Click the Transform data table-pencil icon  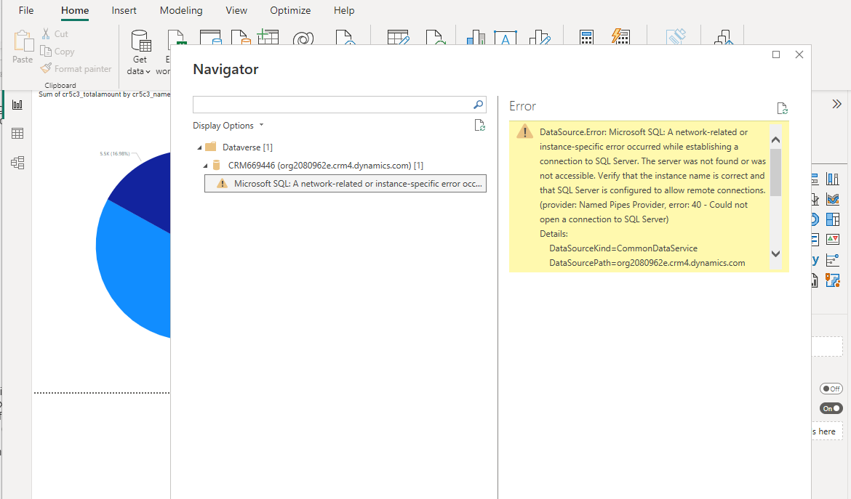pos(398,38)
